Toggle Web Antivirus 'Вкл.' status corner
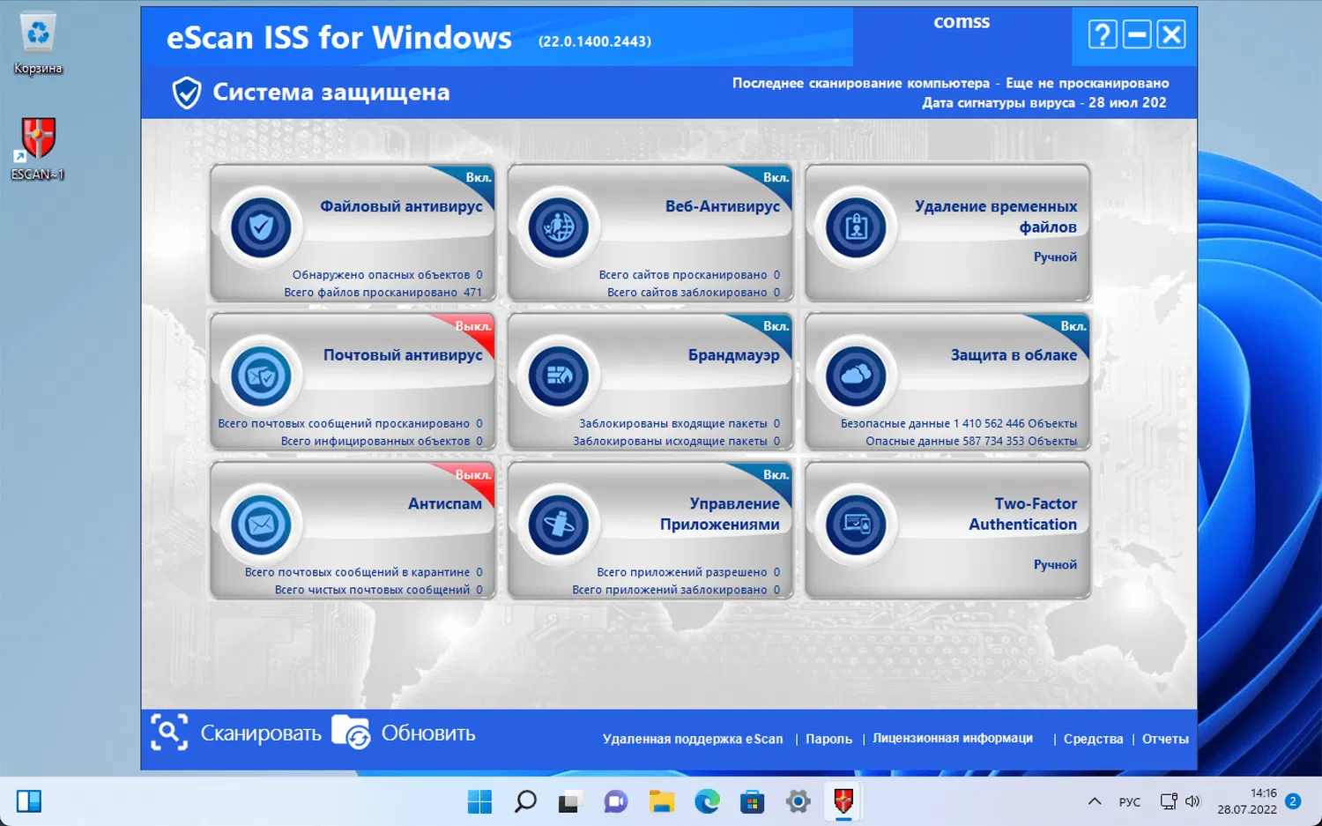 coord(776,177)
